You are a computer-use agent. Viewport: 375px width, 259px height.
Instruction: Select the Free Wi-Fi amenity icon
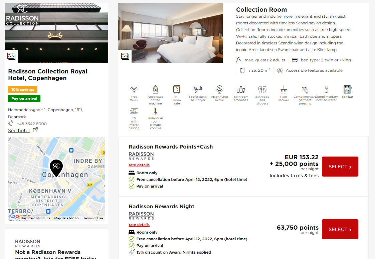tap(134, 90)
